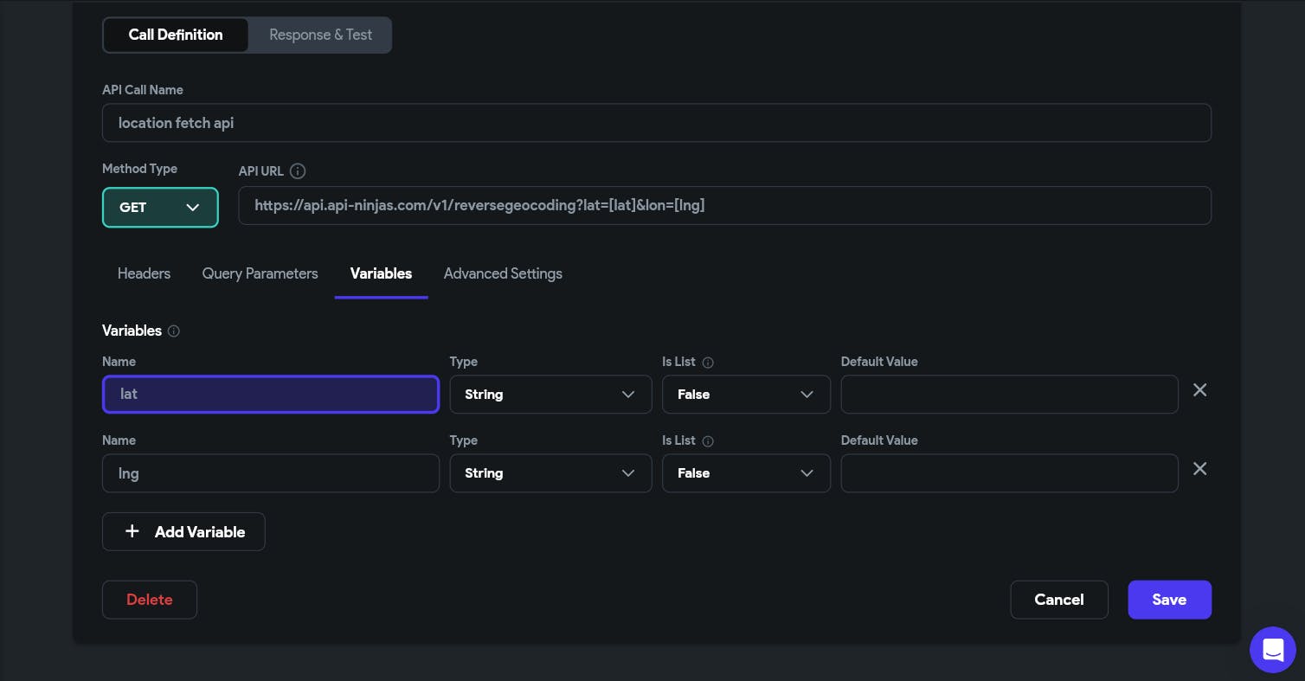Viewport: 1305px width, 681px height.
Task: Click the first row Is List info icon
Action: tap(708, 363)
